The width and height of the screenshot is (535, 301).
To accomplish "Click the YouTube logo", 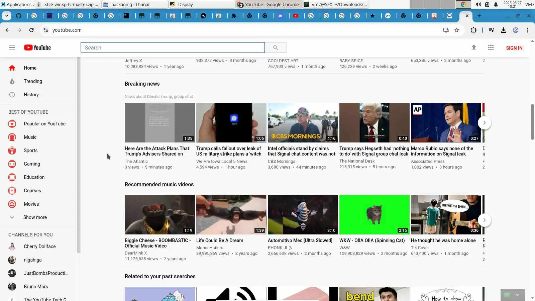I will tap(37, 47).
